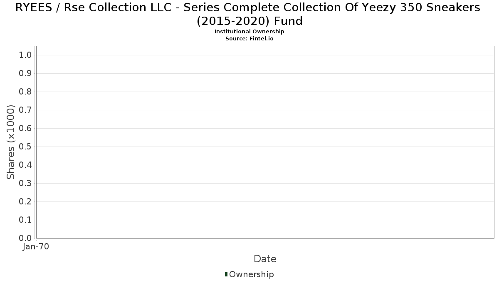The width and height of the screenshot is (499, 281).
Task: Click the 0.2 y-axis tick label
Action: coord(26,202)
